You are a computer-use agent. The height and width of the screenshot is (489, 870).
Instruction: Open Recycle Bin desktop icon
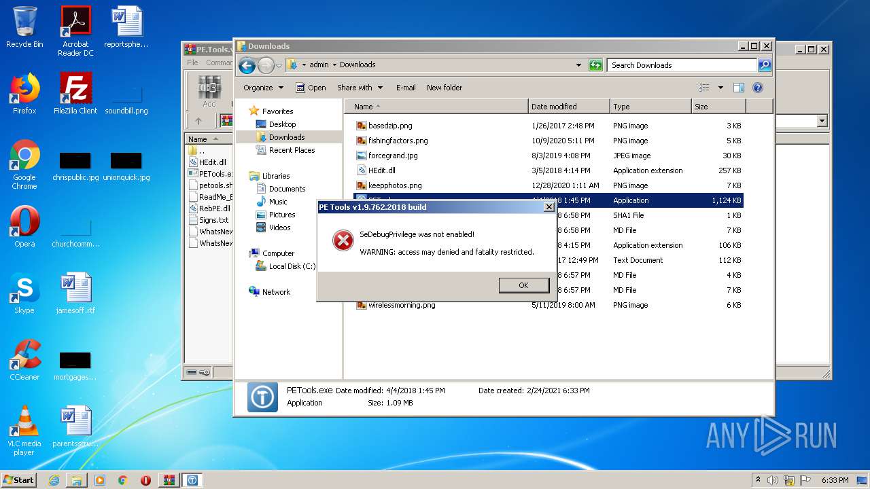[24, 27]
